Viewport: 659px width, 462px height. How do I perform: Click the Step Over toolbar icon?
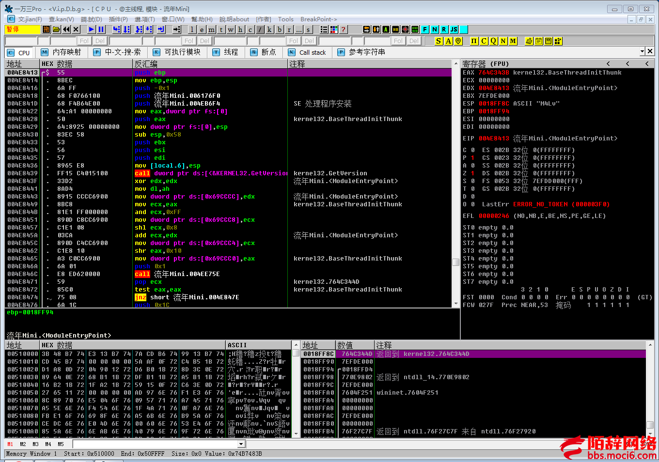click(126, 29)
